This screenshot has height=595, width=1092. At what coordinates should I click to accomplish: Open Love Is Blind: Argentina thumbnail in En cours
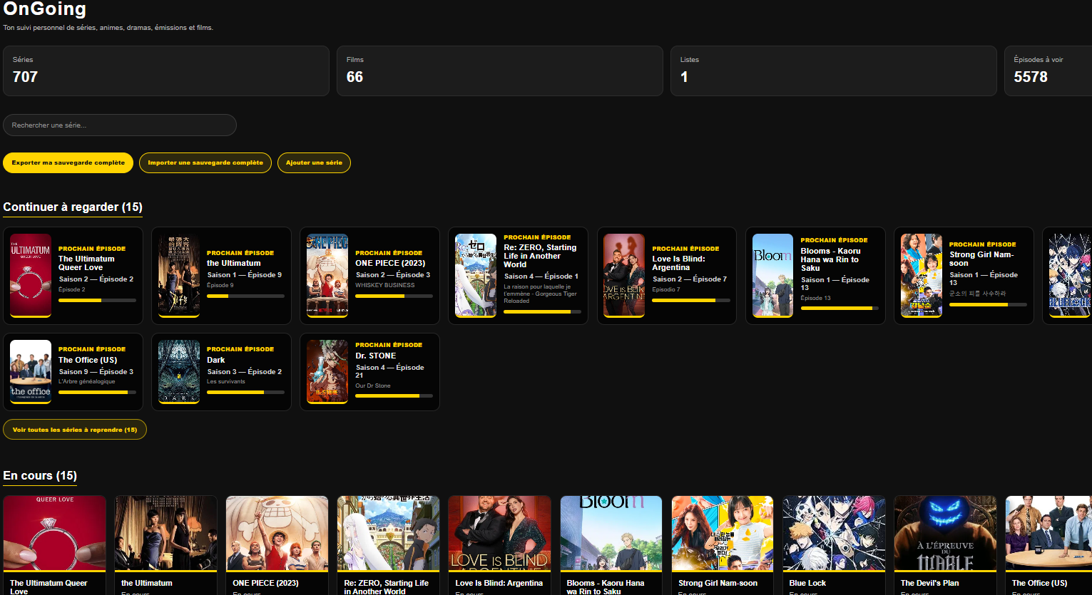click(x=499, y=533)
